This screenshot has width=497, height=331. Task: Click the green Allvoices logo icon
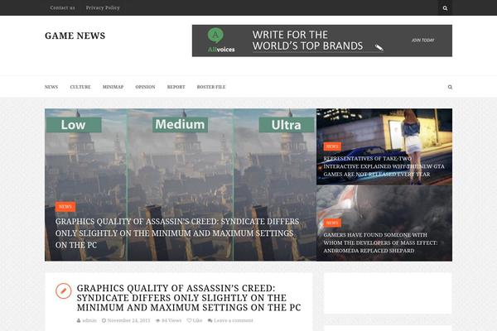215,35
